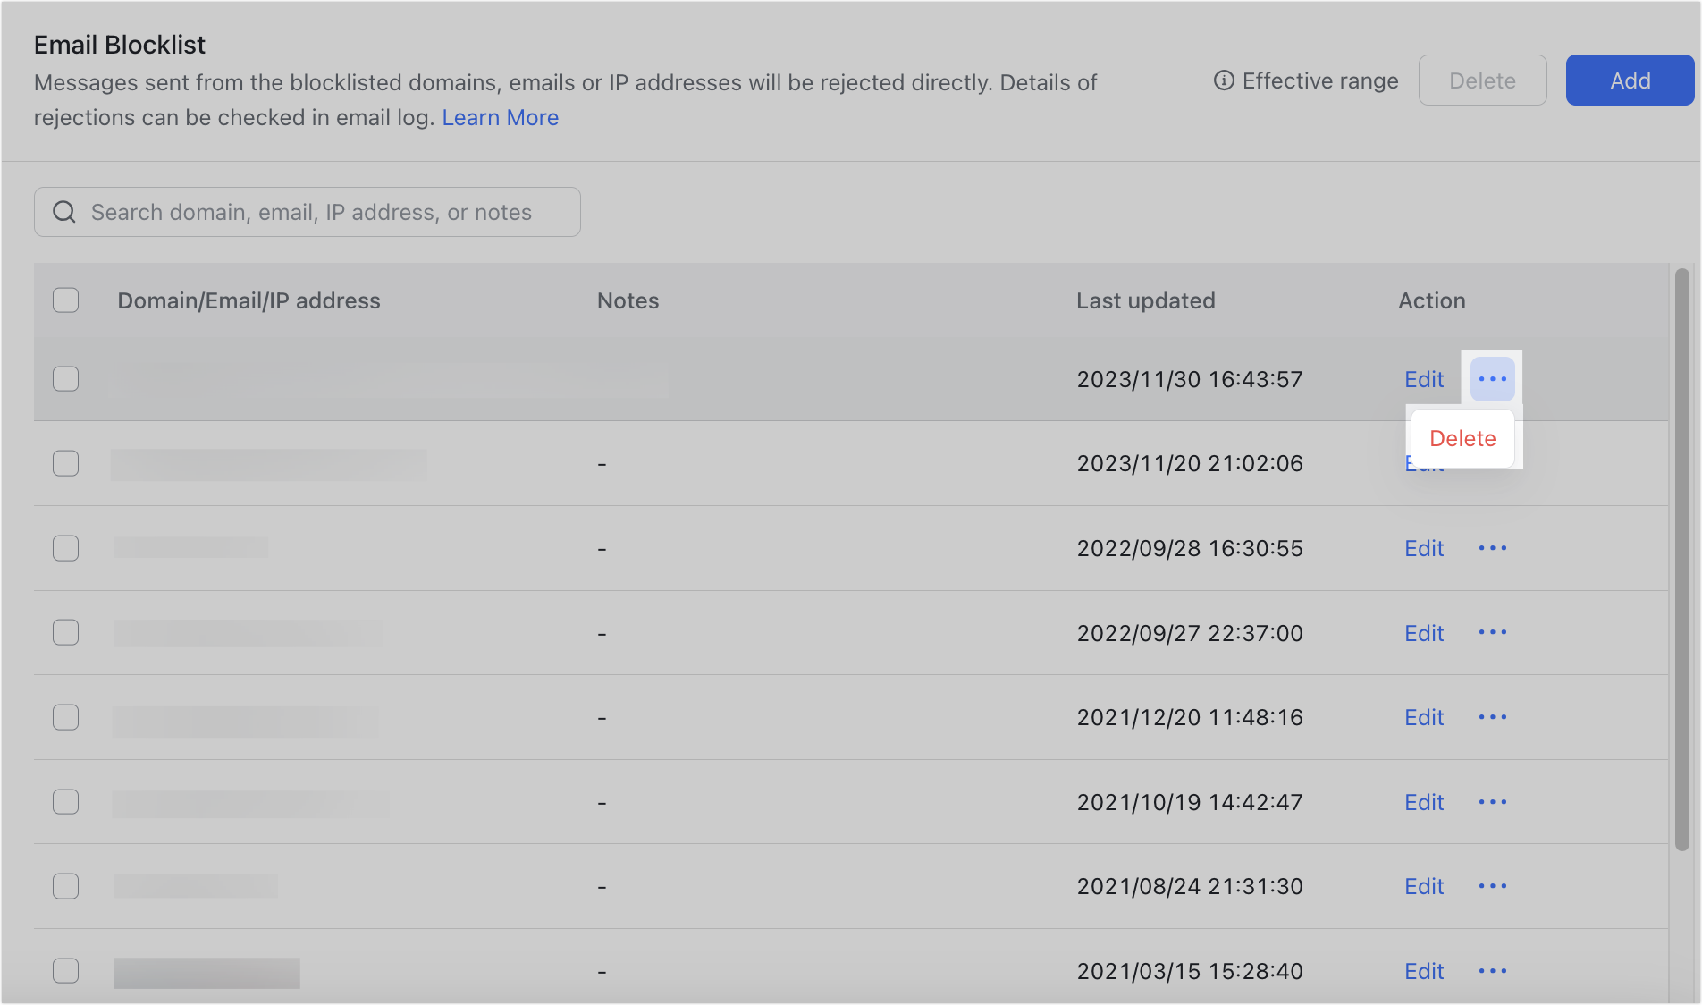
Task: Click the Domain/Email/IP address column header
Action: pos(249,300)
